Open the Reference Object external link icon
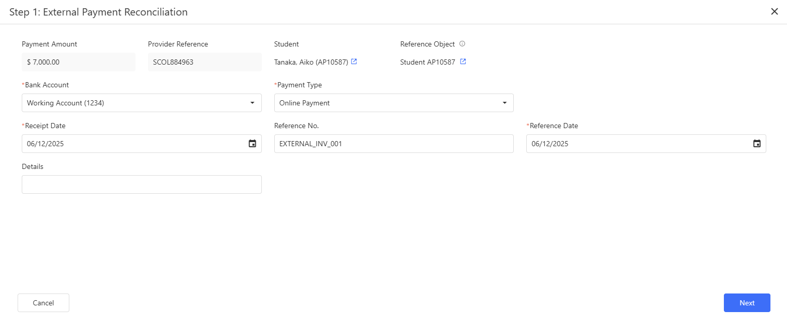This screenshot has width=787, height=325. (463, 61)
